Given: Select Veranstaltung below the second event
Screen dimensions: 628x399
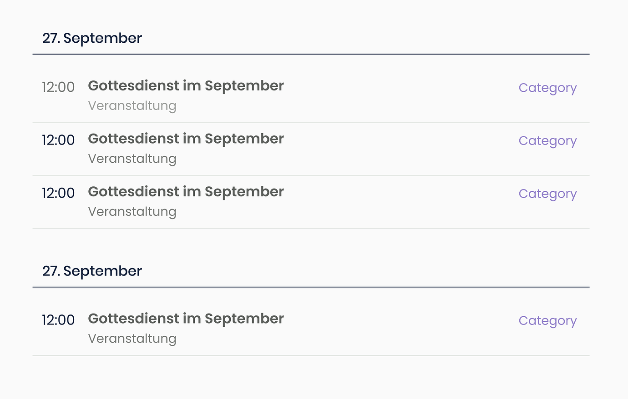Looking at the screenshot, I should point(132,159).
